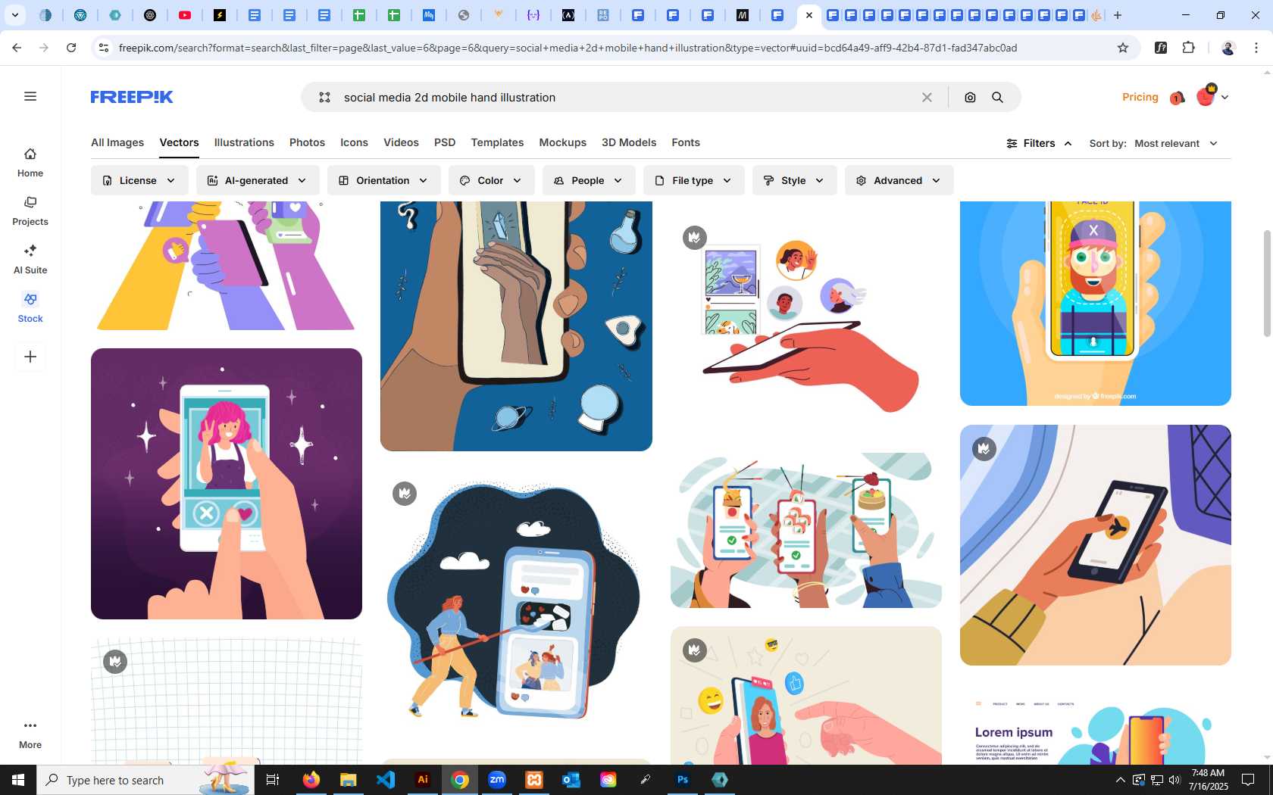Open Zoom from taskbar
The width and height of the screenshot is (1273, 795).
pos(497,780)
